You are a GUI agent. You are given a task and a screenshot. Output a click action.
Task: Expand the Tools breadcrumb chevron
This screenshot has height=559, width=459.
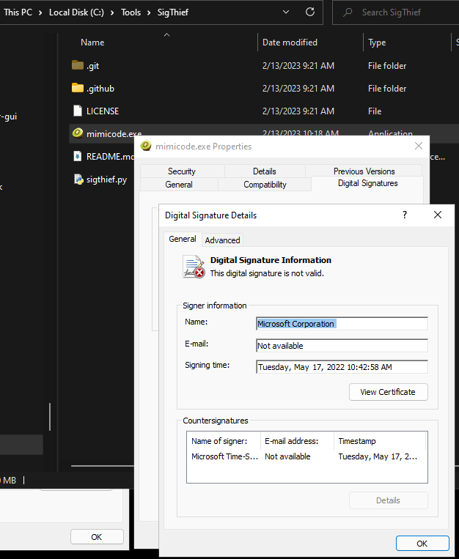click(149, 12)
